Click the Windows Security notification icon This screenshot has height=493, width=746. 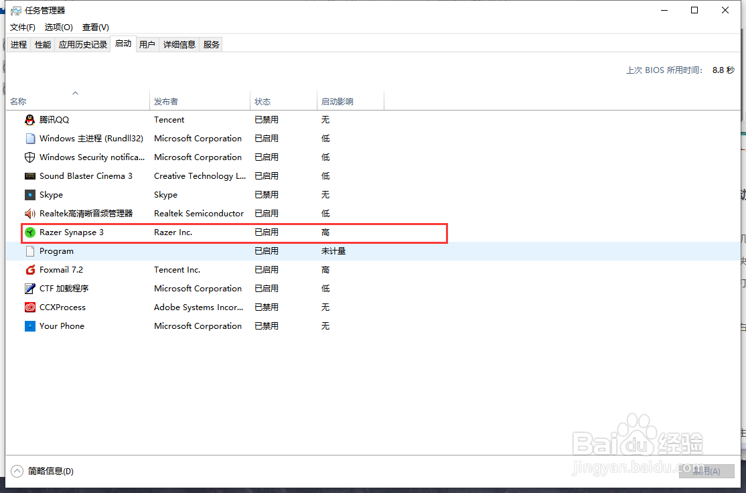(29, 157)
